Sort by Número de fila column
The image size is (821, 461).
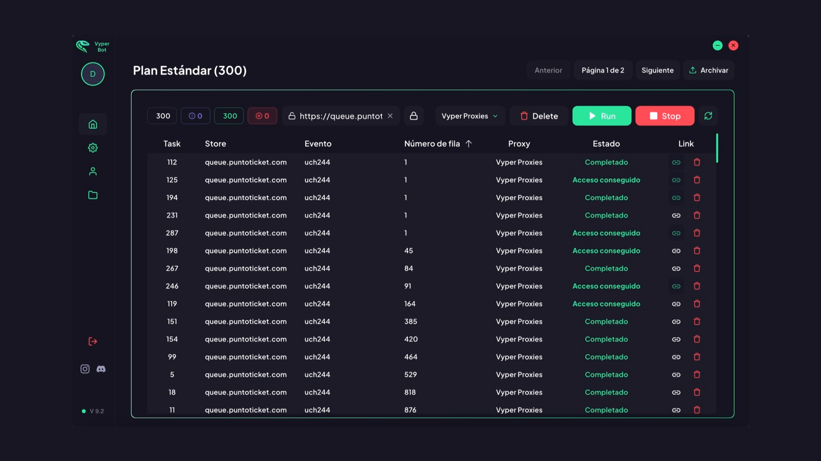(438, 144)
